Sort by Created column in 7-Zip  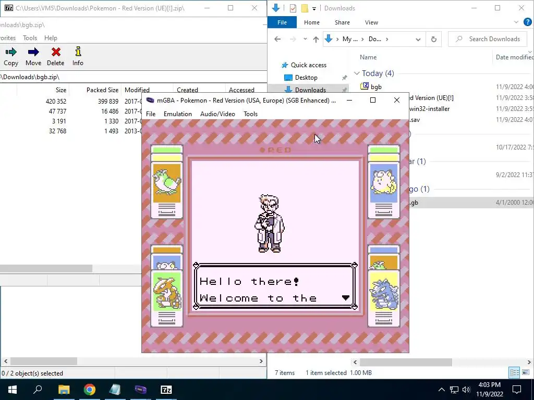[187, 90]
